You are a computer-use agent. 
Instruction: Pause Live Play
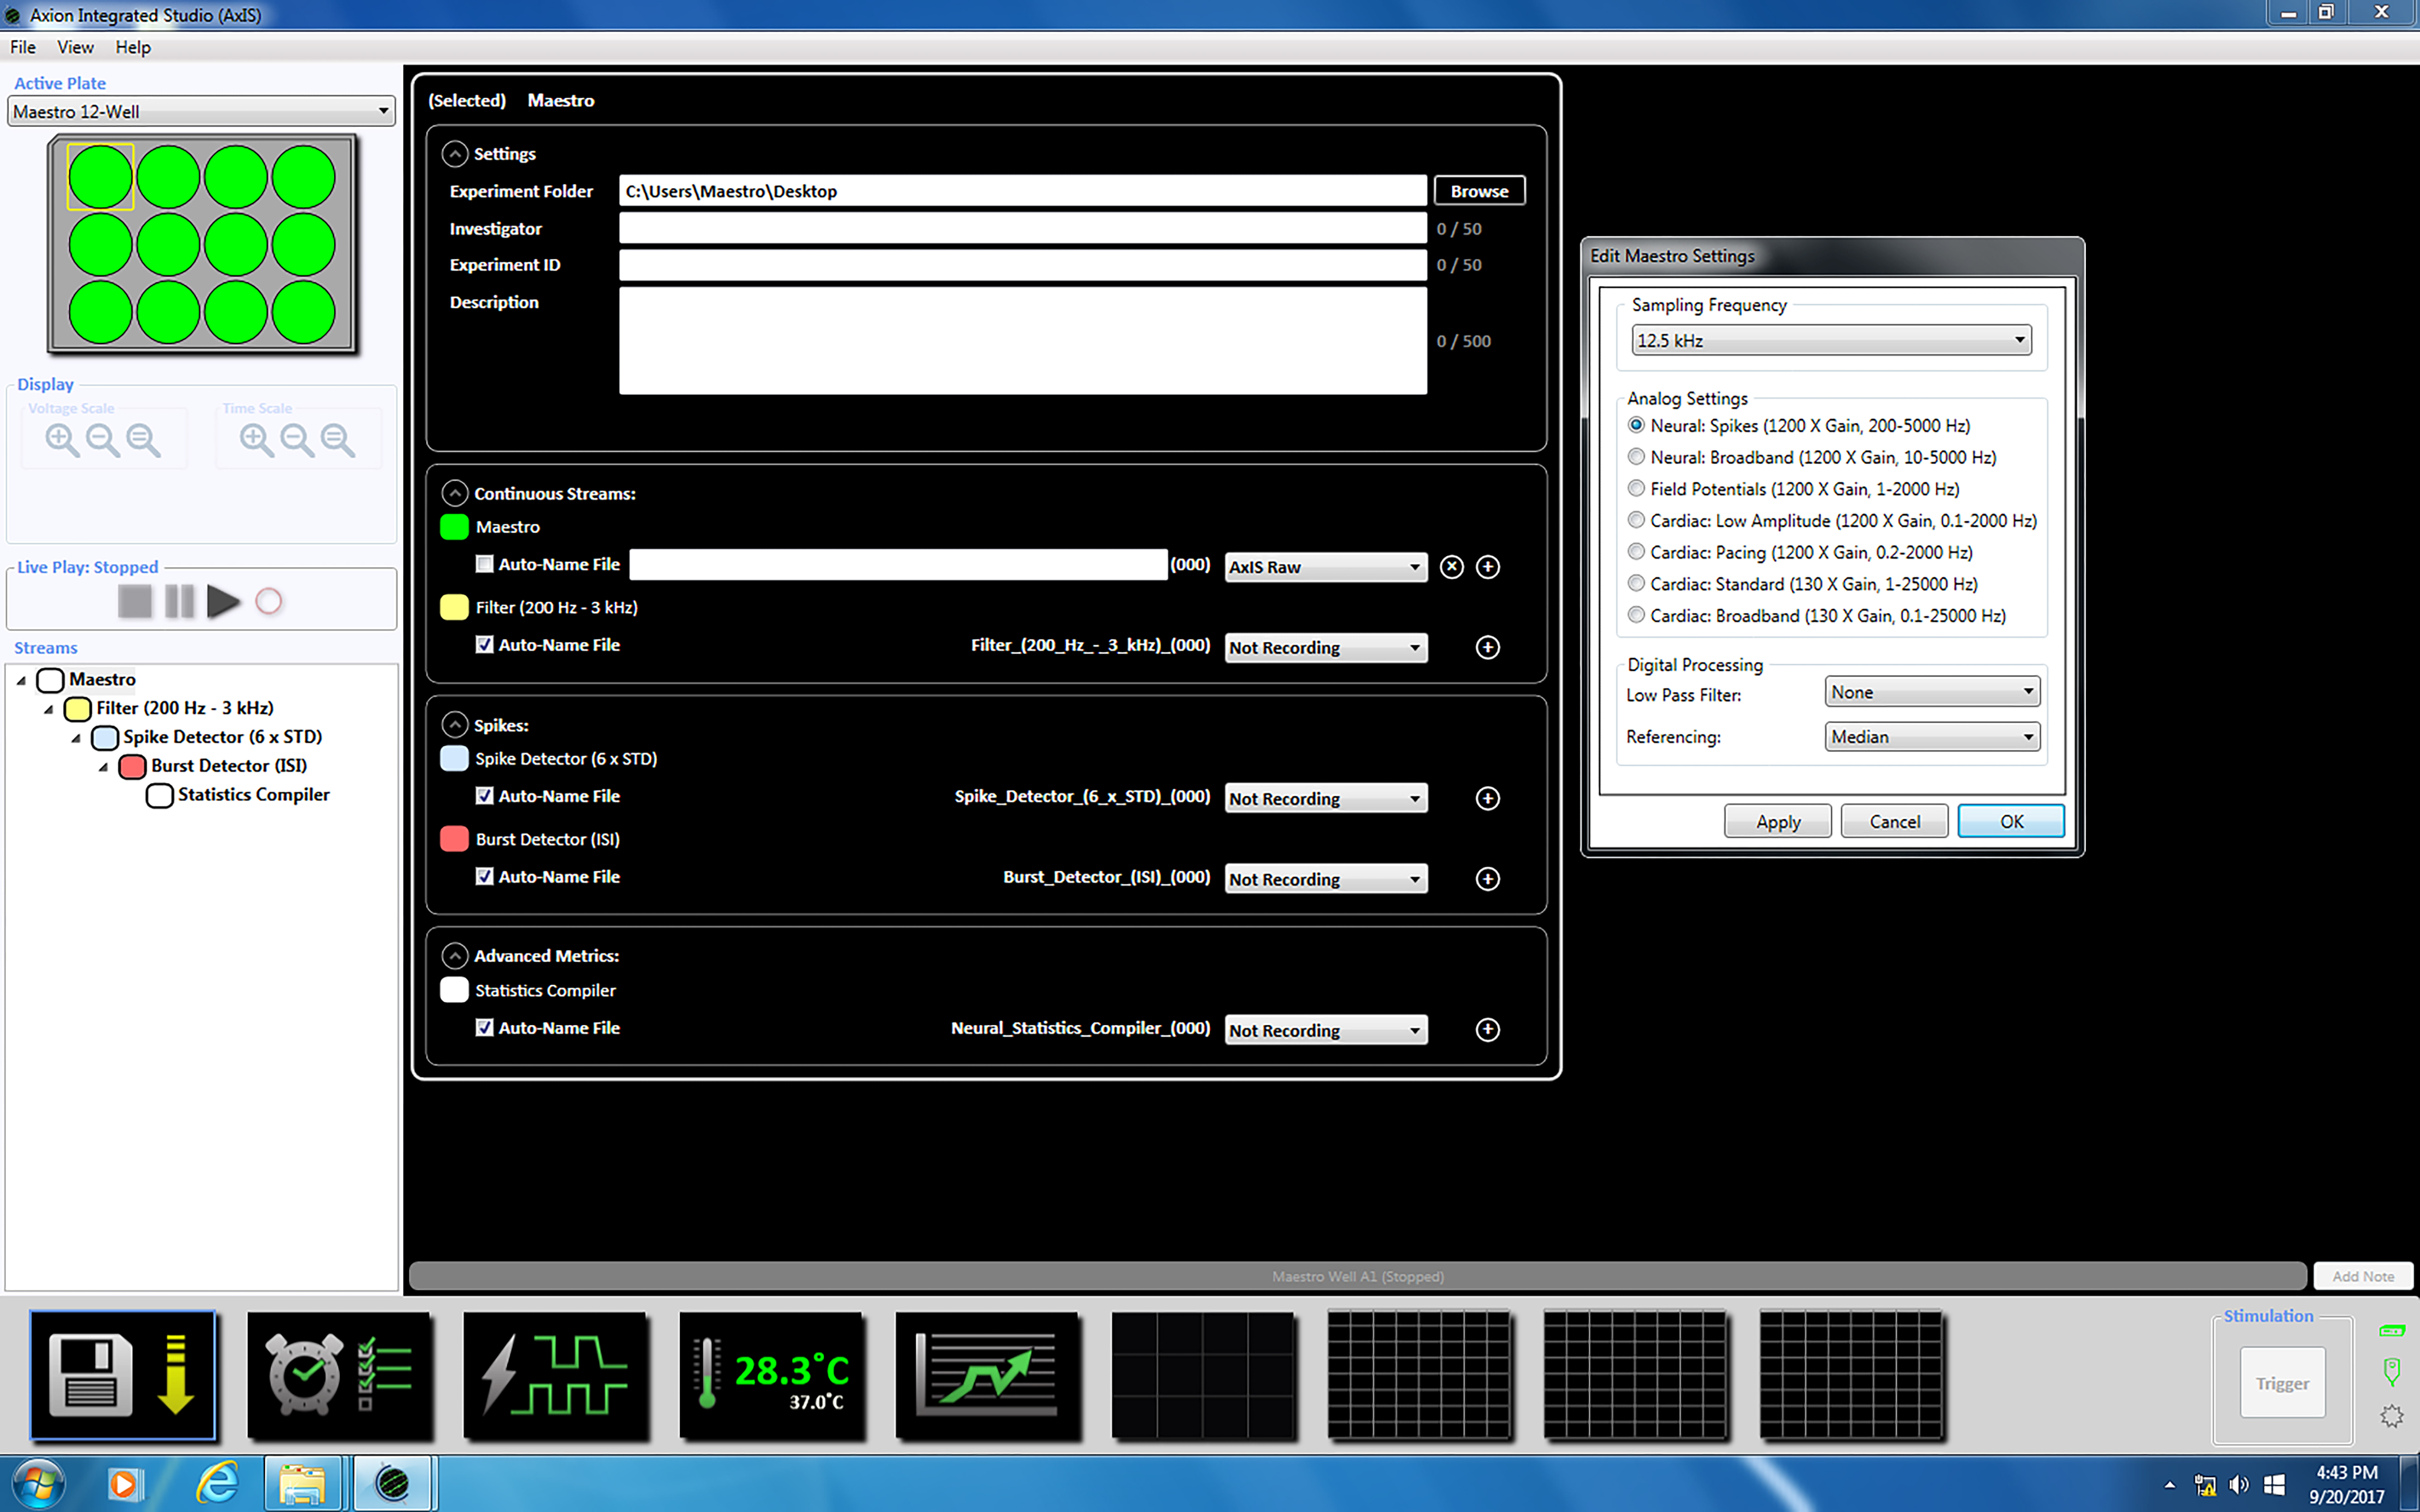pyautogui.click(x=180, y=601)
